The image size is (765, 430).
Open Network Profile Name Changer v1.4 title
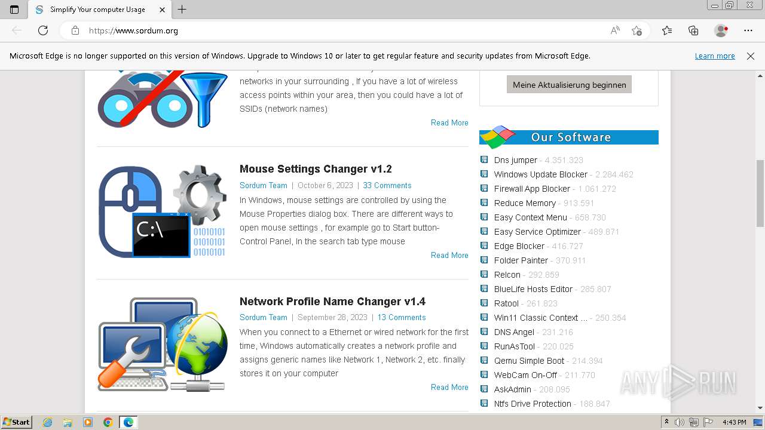point(332,302)
